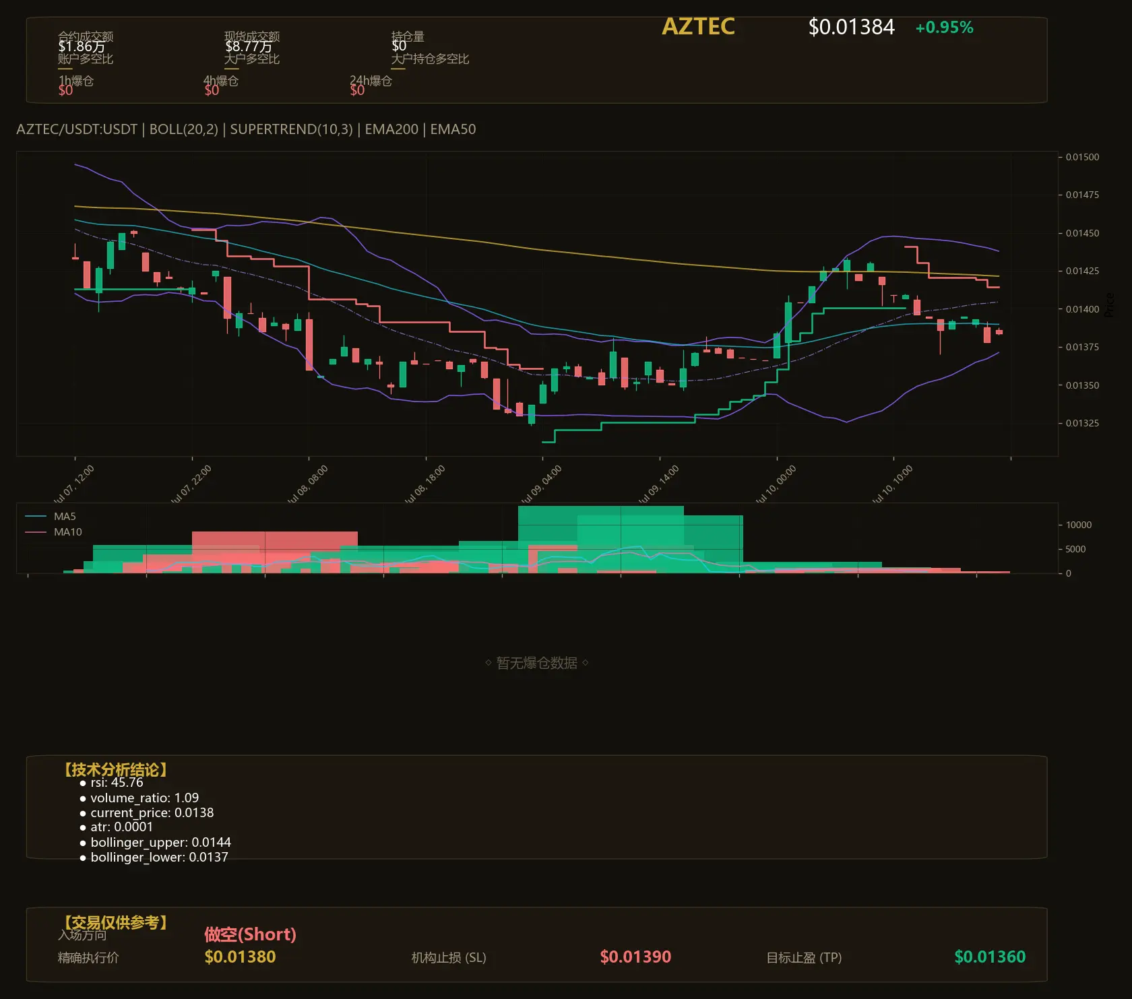Click the Jul 10, 00:00 time label

click(776, 485)
